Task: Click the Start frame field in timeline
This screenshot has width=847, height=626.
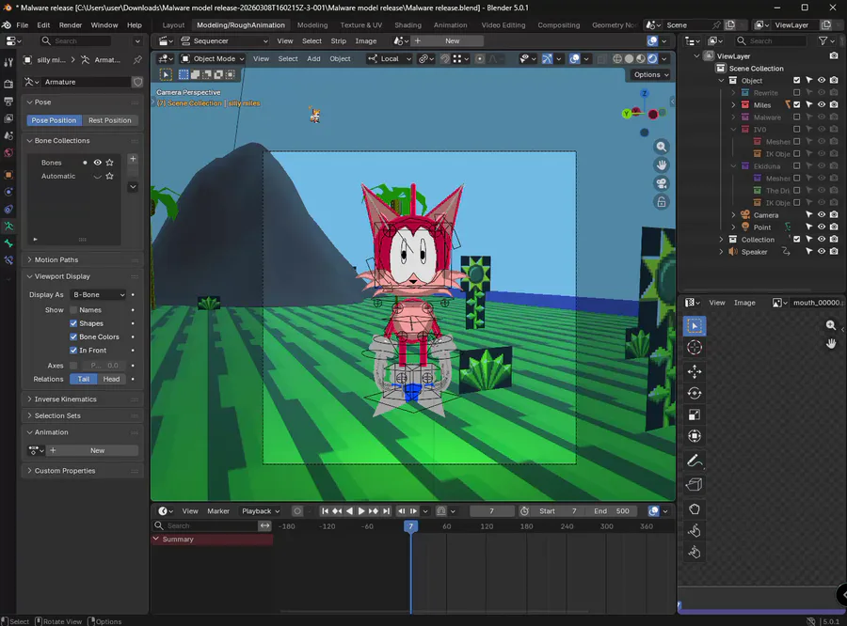Action: click(x=558, y=511)
